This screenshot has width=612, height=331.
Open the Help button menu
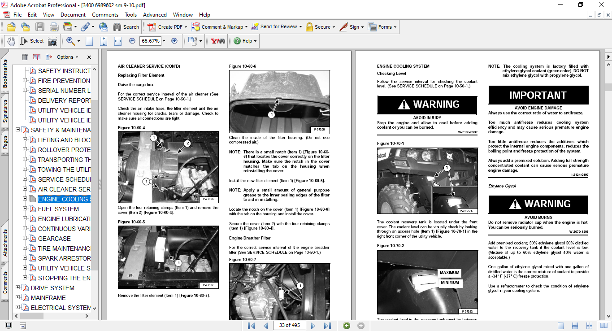coord(245,41)
